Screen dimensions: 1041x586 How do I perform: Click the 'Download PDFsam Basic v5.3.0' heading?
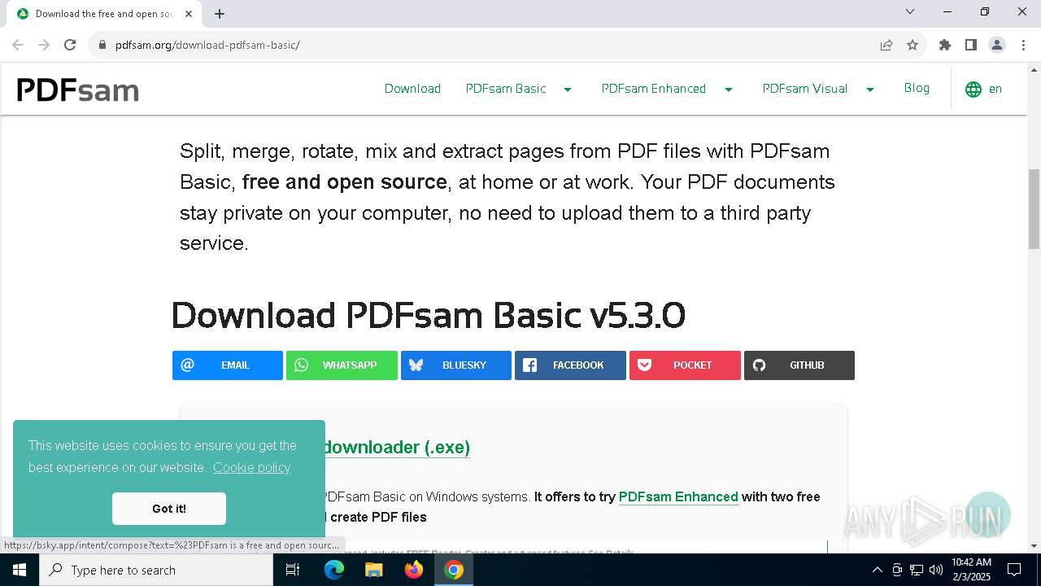coord(429,315)
